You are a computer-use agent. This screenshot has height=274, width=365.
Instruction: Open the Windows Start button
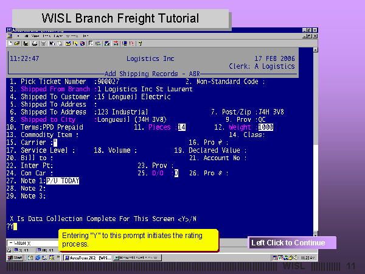tap(15, 258)
